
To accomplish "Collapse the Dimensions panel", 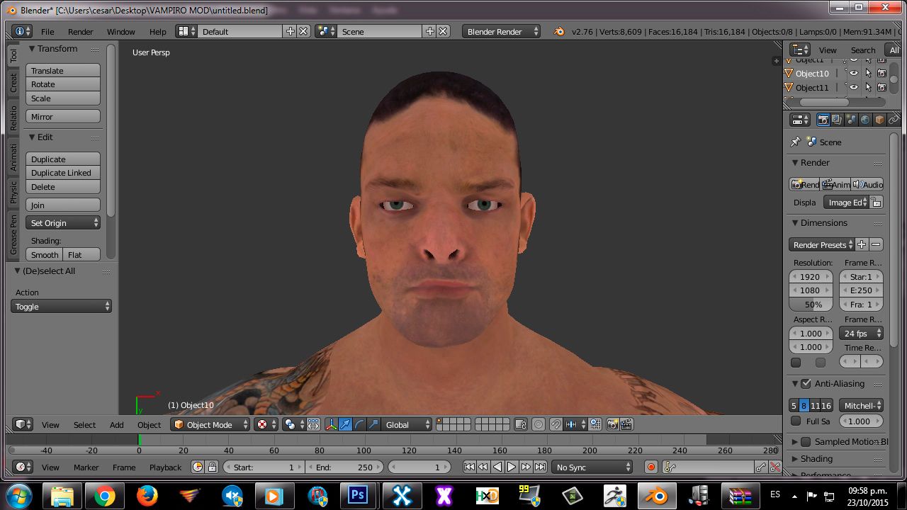I will click(824, 222).
